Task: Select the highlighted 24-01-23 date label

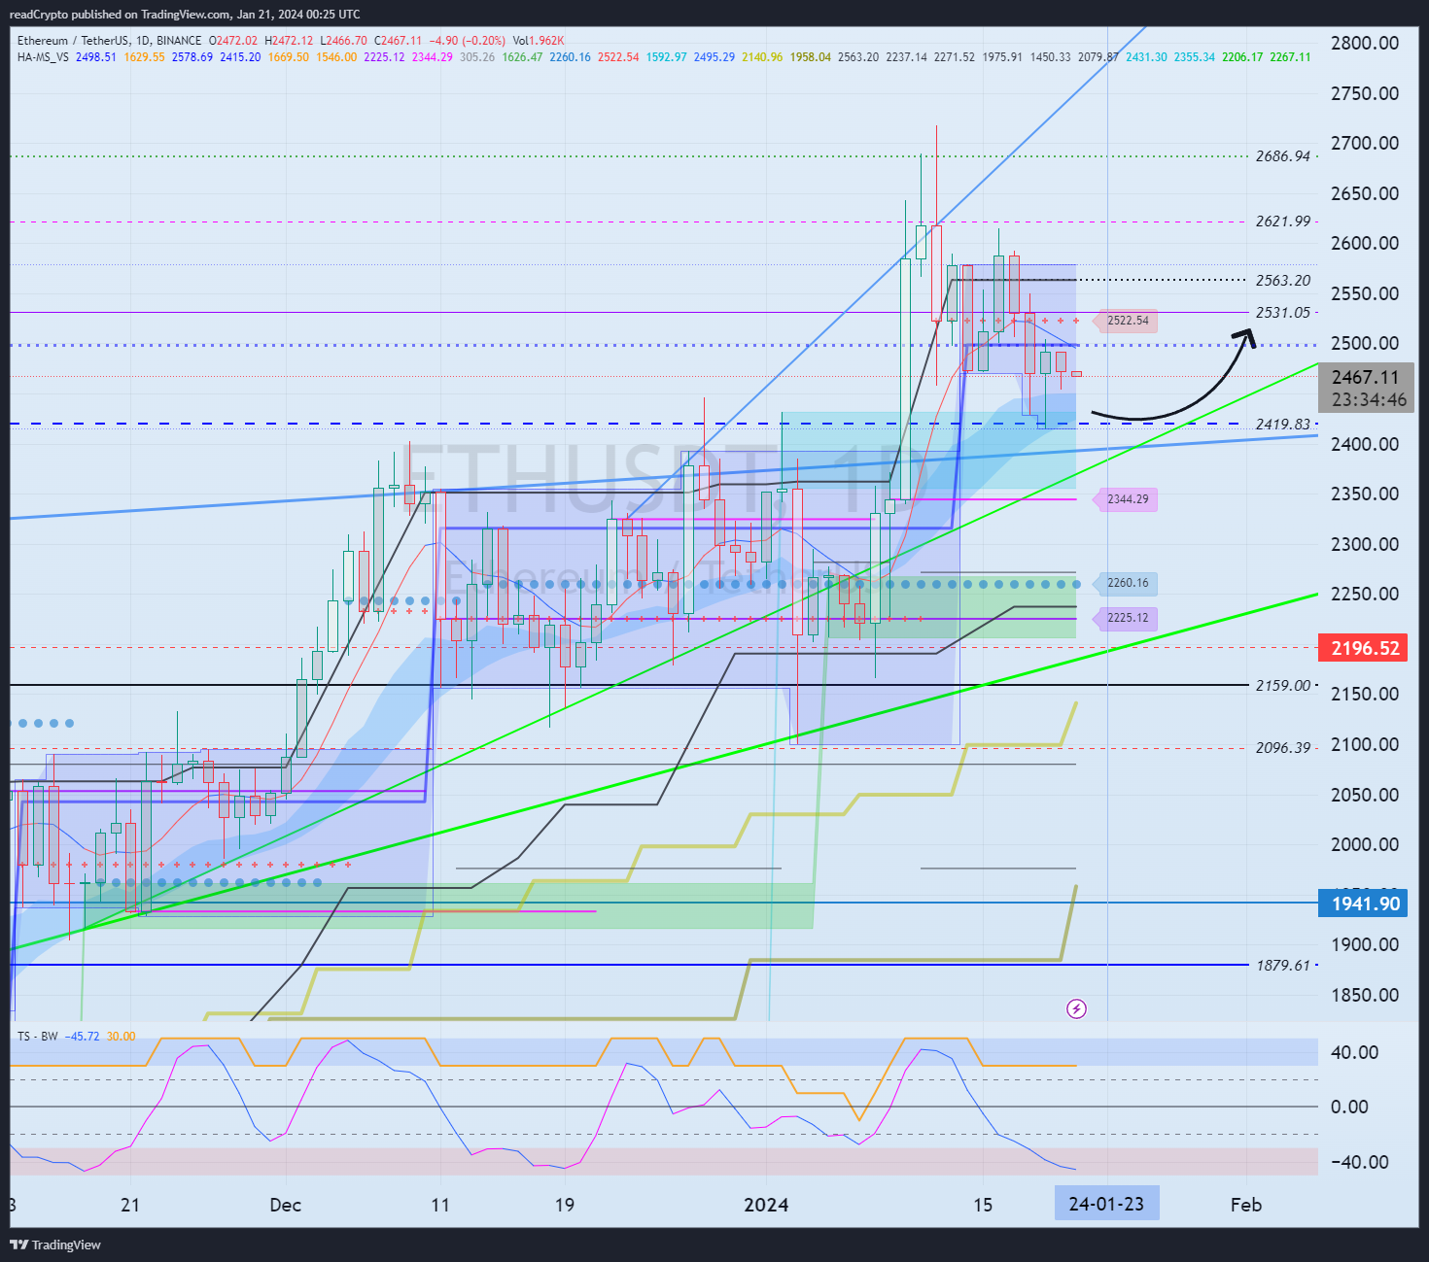Action: pyautogui.click(x=1106, y=1204)
